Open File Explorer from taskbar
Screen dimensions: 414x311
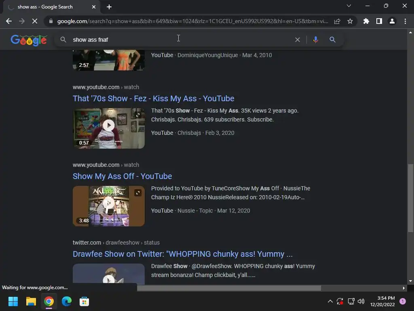pyautogui.click(x=31, y=301)
